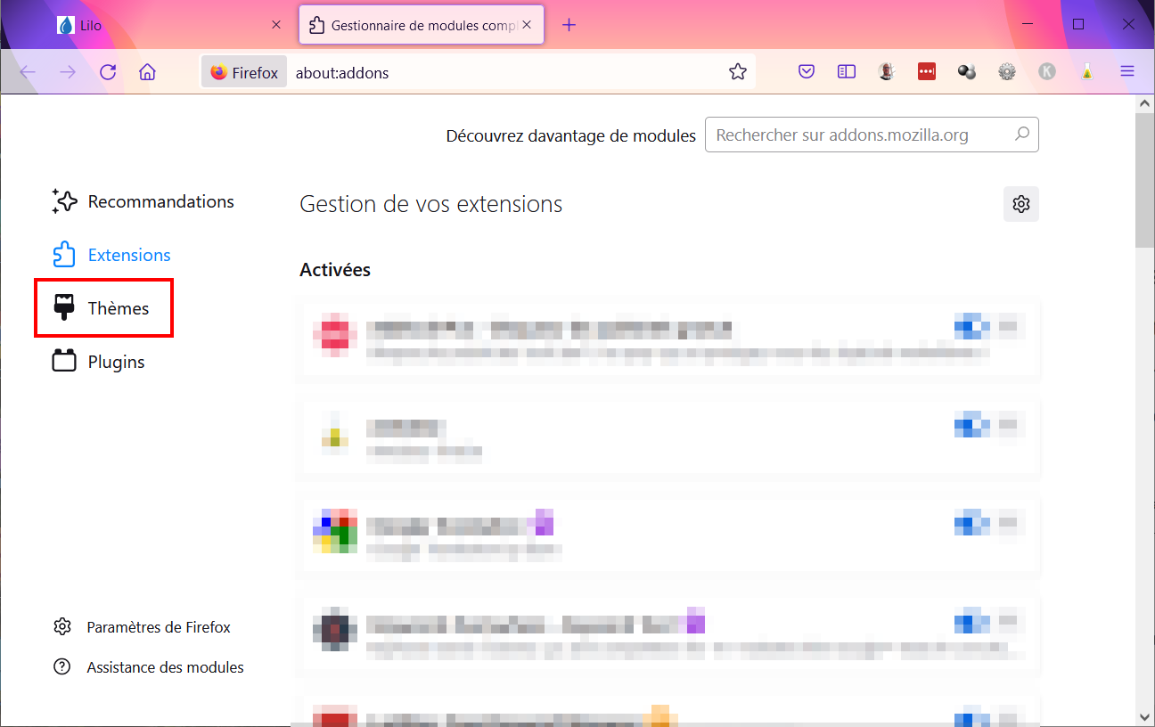Viewport: 1155px width, 727px height.
Task: Open the Plugins category
Action: (x=99, y=362)
